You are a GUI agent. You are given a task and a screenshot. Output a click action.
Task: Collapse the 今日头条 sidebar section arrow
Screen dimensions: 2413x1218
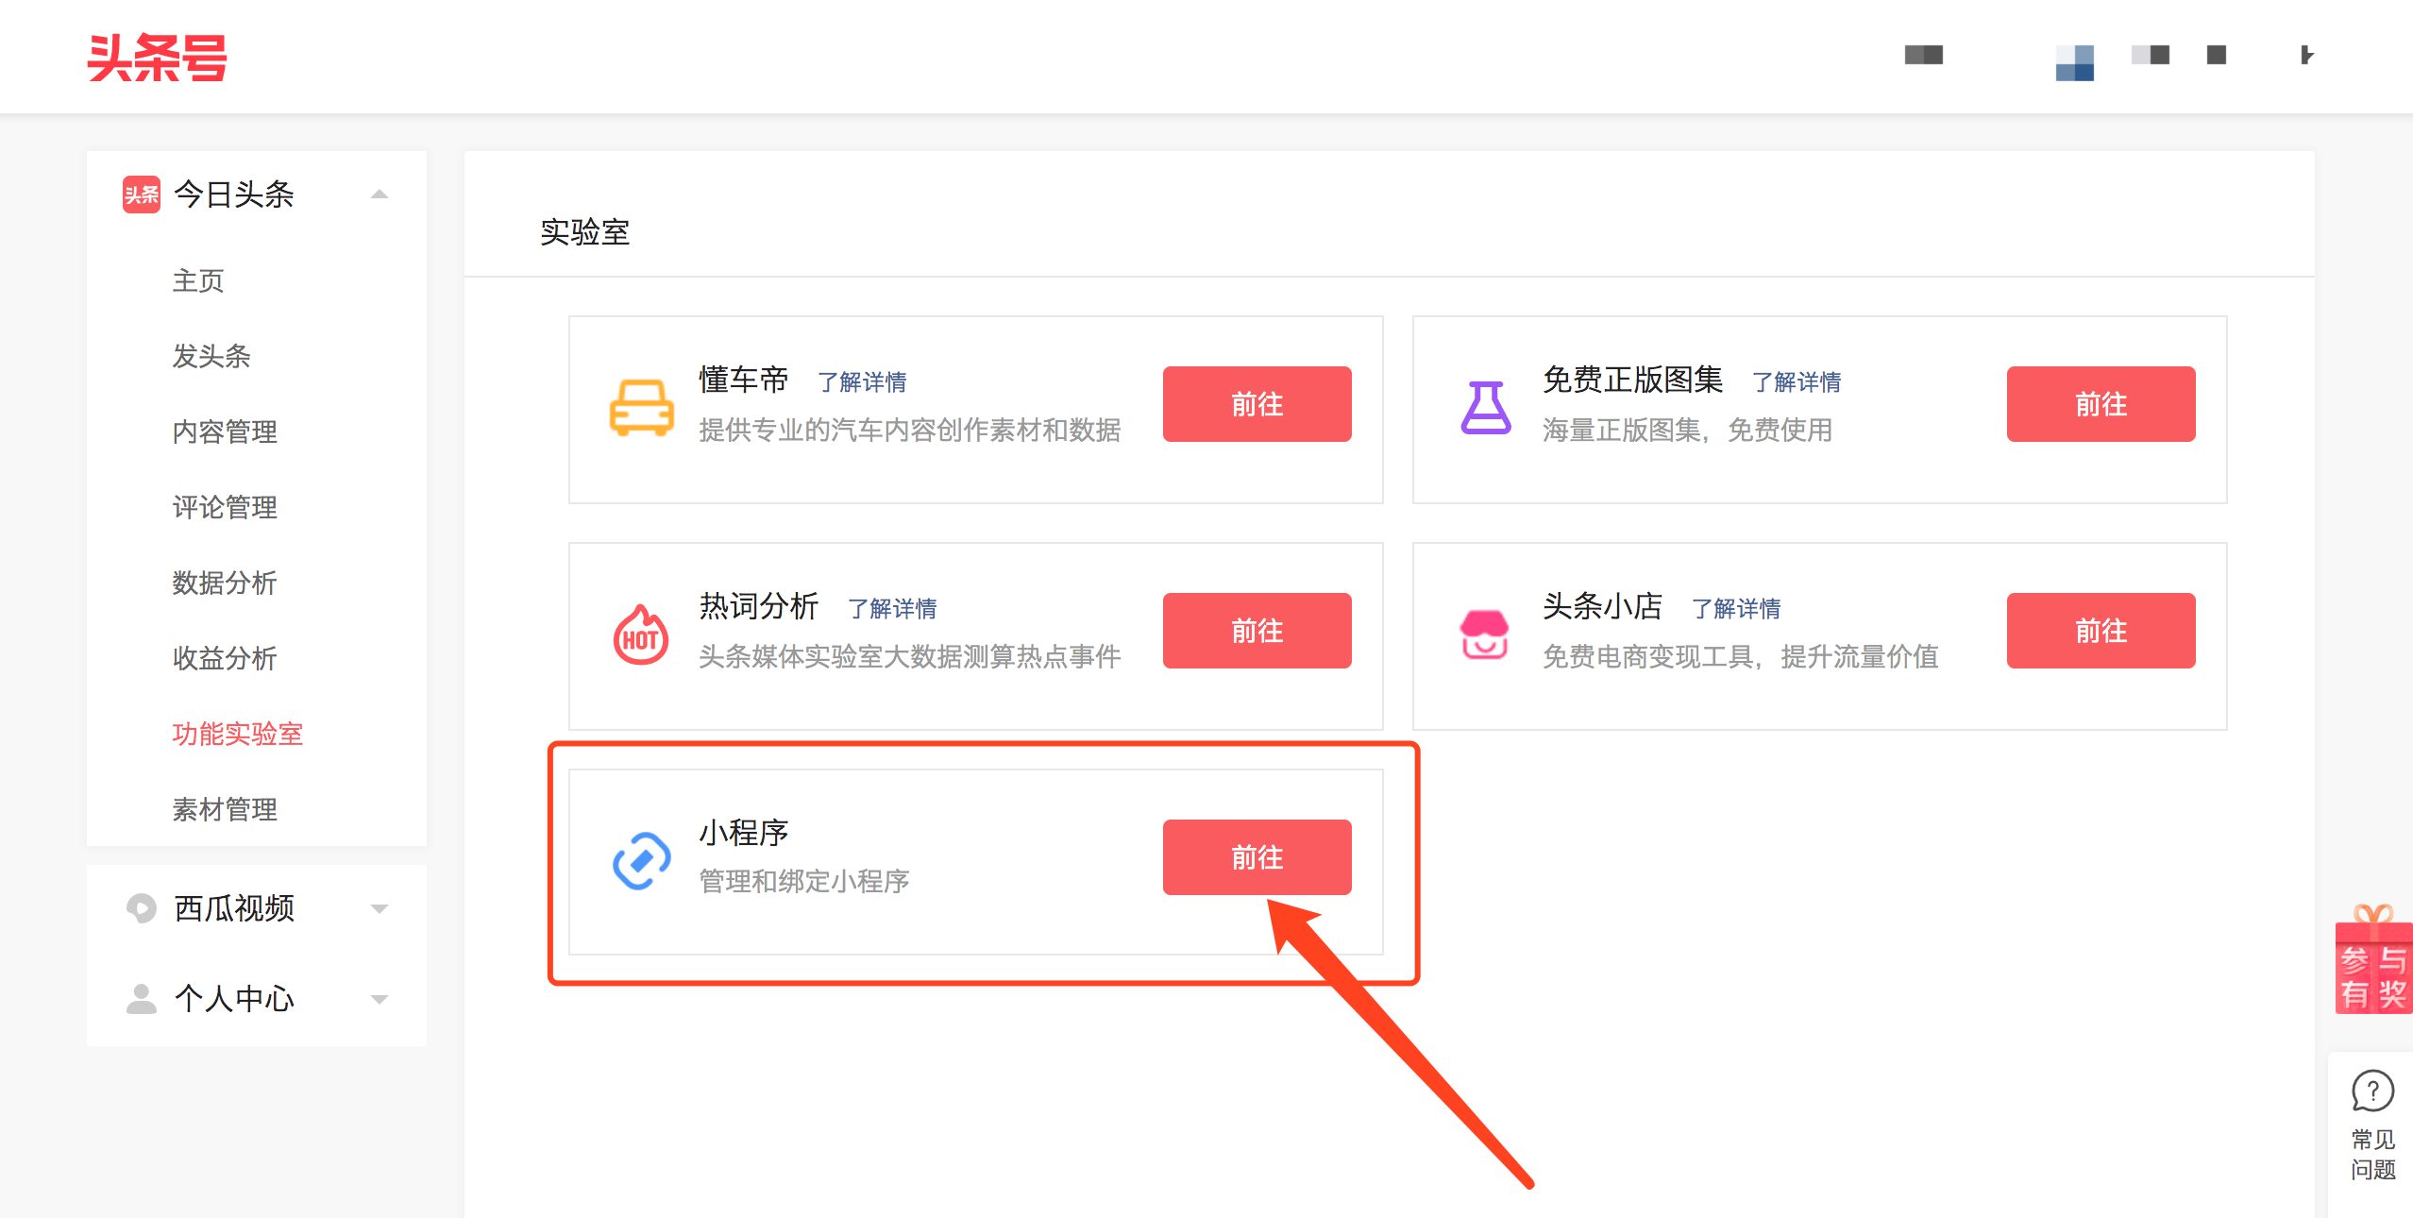click(380, 195)
